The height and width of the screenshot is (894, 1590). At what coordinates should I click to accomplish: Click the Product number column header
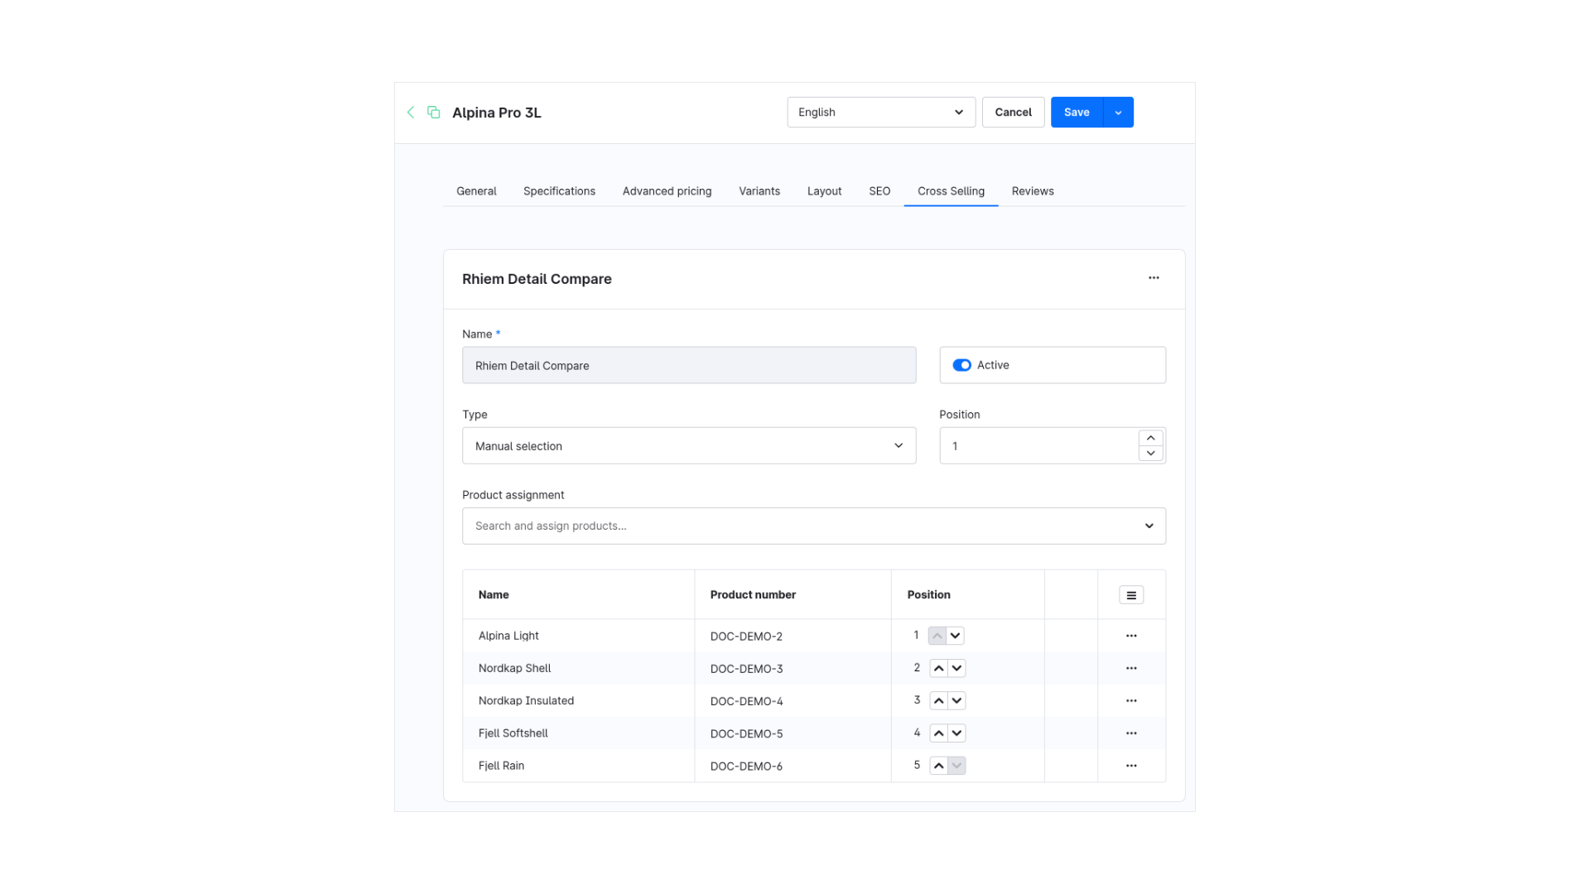[793, 594]
